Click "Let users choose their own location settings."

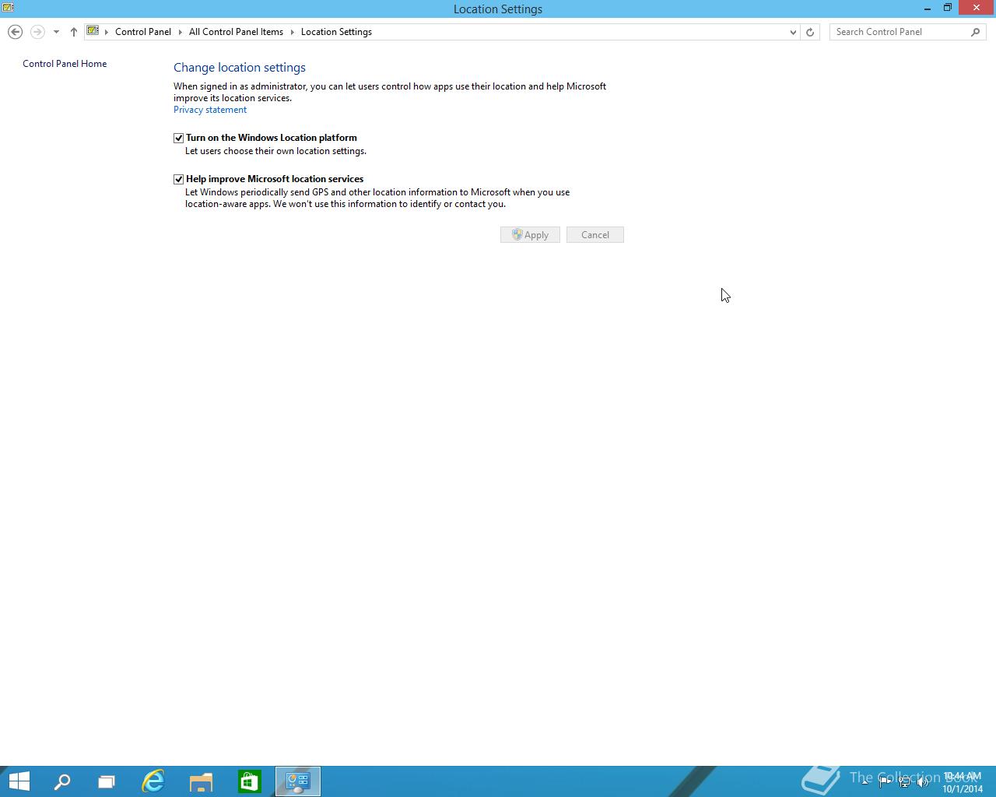click(275, 151)
